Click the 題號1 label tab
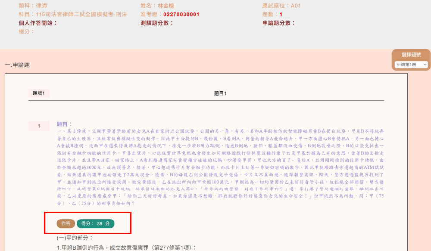431x251 pixels. point(39,93)
